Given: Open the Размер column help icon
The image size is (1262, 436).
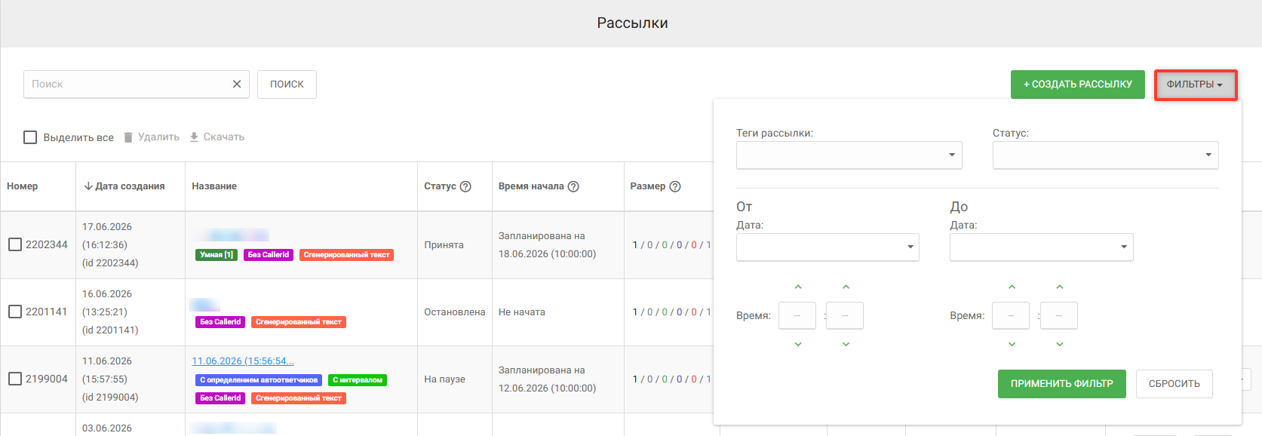Looking at the screenshot, I should point(675,186).
